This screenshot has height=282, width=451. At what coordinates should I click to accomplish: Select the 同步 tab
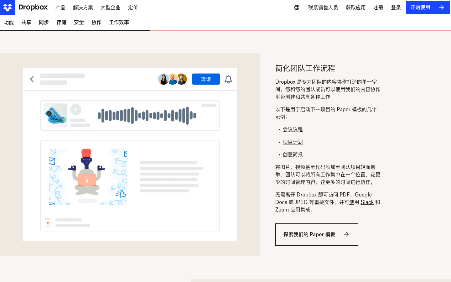coord(44,23)
